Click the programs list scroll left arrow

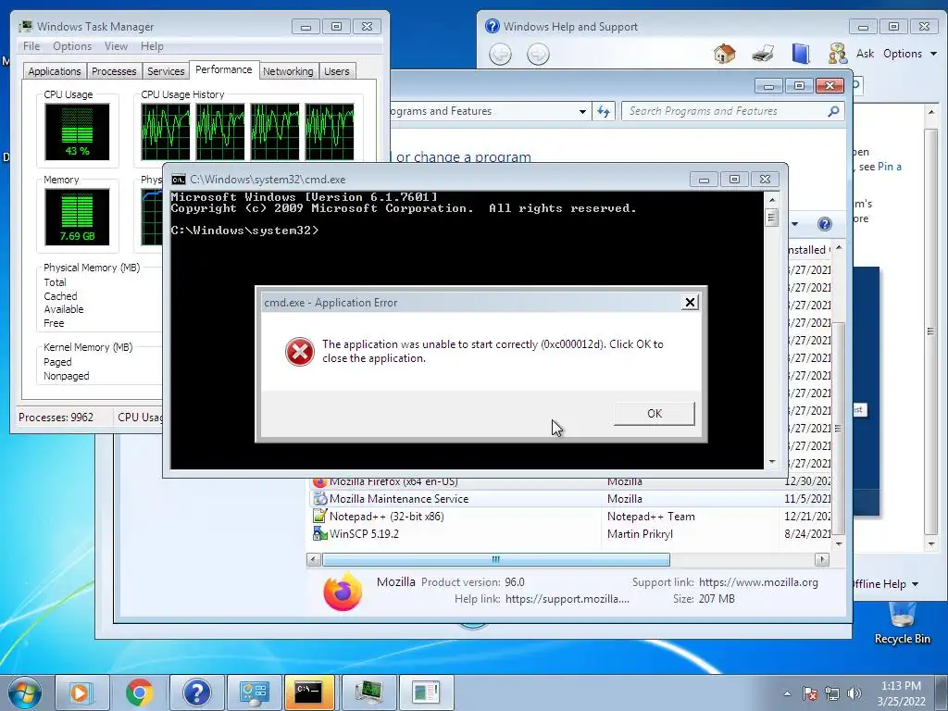tap(314, 559)
